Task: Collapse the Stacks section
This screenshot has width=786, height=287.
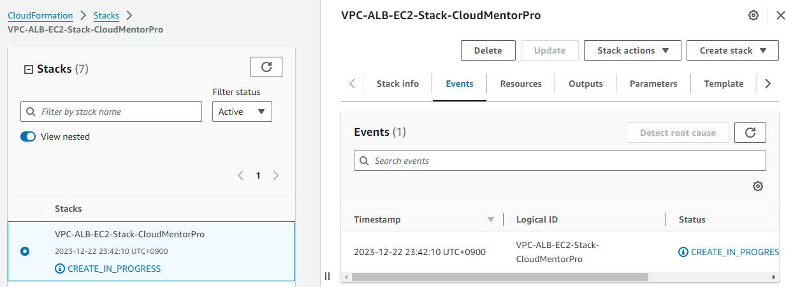Action: 28,70
